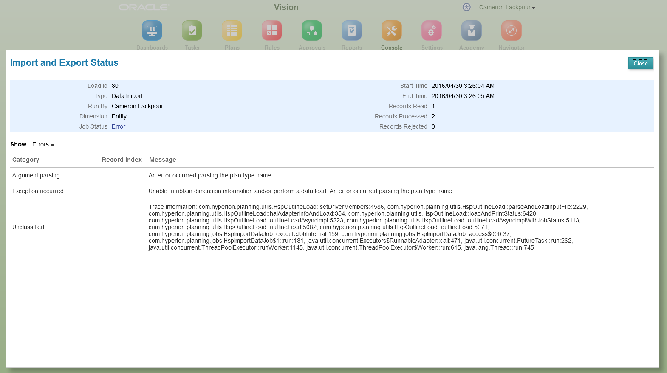Click the Records Processed value 2

(433, 116)
